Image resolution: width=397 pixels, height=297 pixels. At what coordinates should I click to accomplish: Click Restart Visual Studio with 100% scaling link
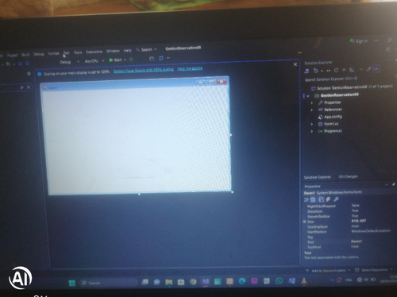(144, 70)
